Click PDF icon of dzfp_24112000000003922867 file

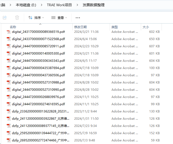[9, 119]
